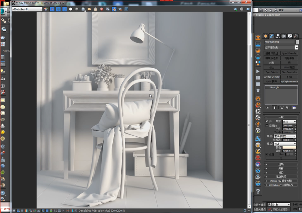Expand the 采样 rollout

pyautogui.click(x=281, y=168)
